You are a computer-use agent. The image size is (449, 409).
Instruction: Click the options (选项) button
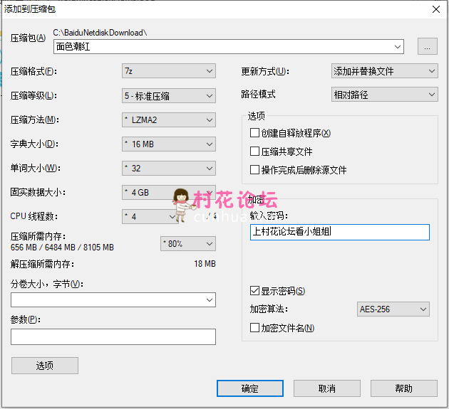point(45,366)
